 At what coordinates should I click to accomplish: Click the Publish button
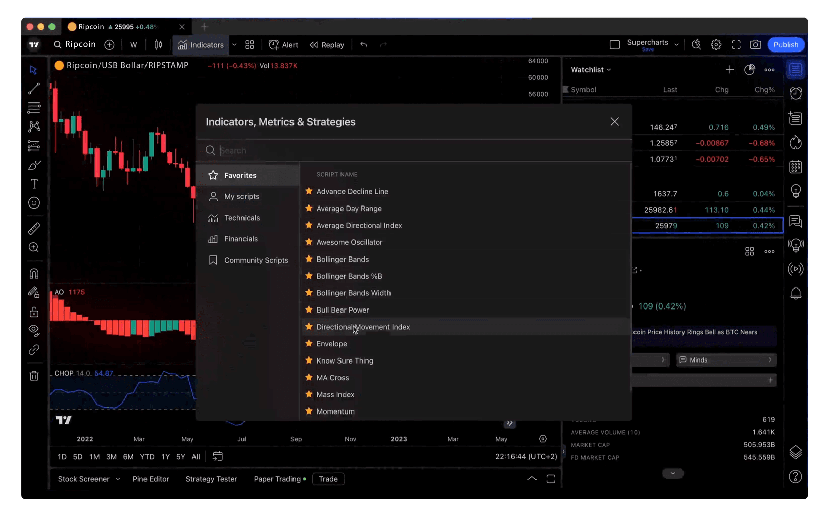[786, 44]
